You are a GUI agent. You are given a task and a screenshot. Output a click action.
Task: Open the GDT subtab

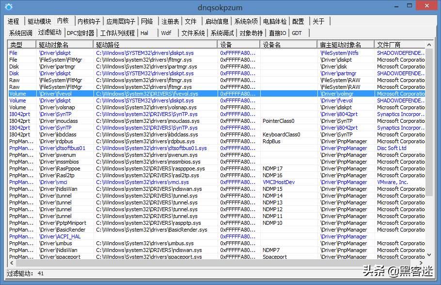[297, 33]
